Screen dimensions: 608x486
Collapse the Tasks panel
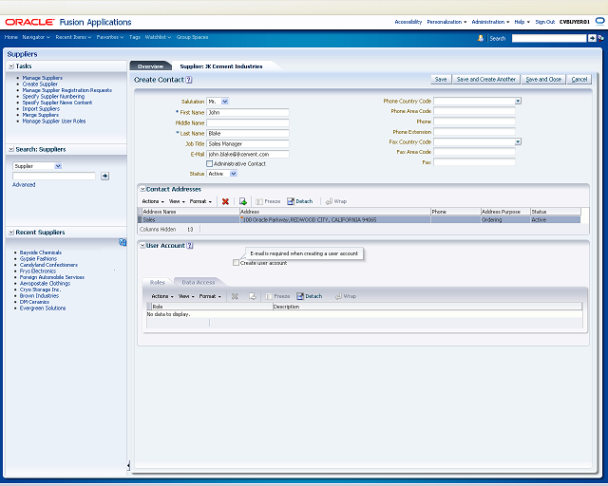click(11, 66)
